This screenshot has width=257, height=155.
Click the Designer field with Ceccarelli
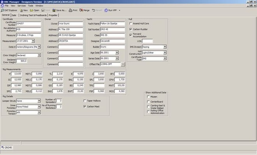[x=113, y=41]
